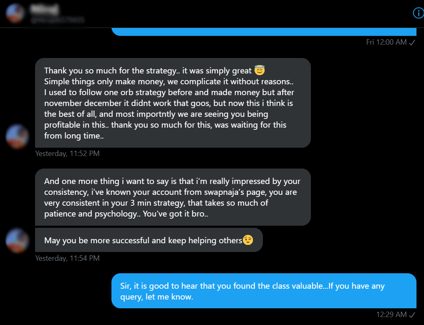Image resolution: width=424 pixels, height=325 pixels.
Task: Click the sent checkmark beside 12:29 AM
Action: pyautogui.click(x=412, y=314)
